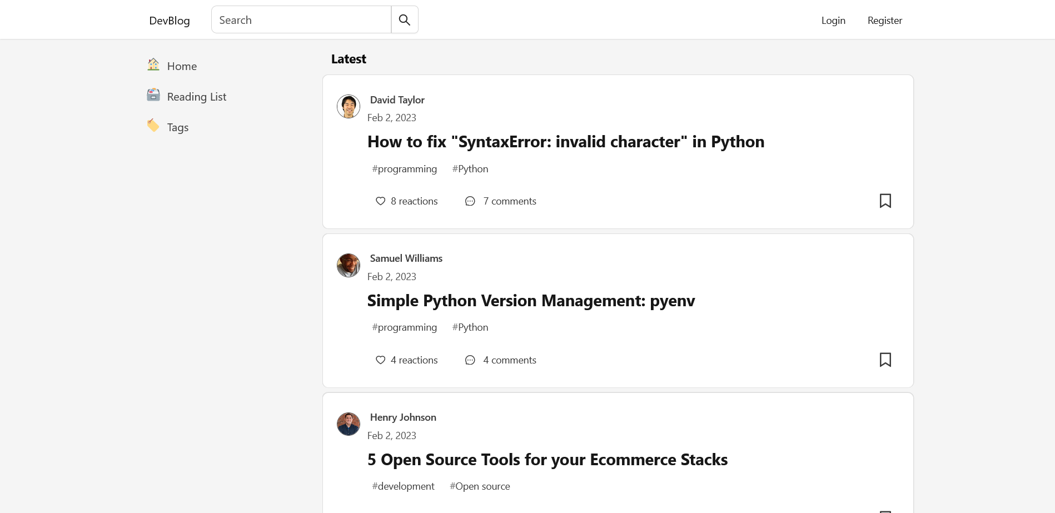
Task: Navigate to Home in sidebar
Action: 182,66
